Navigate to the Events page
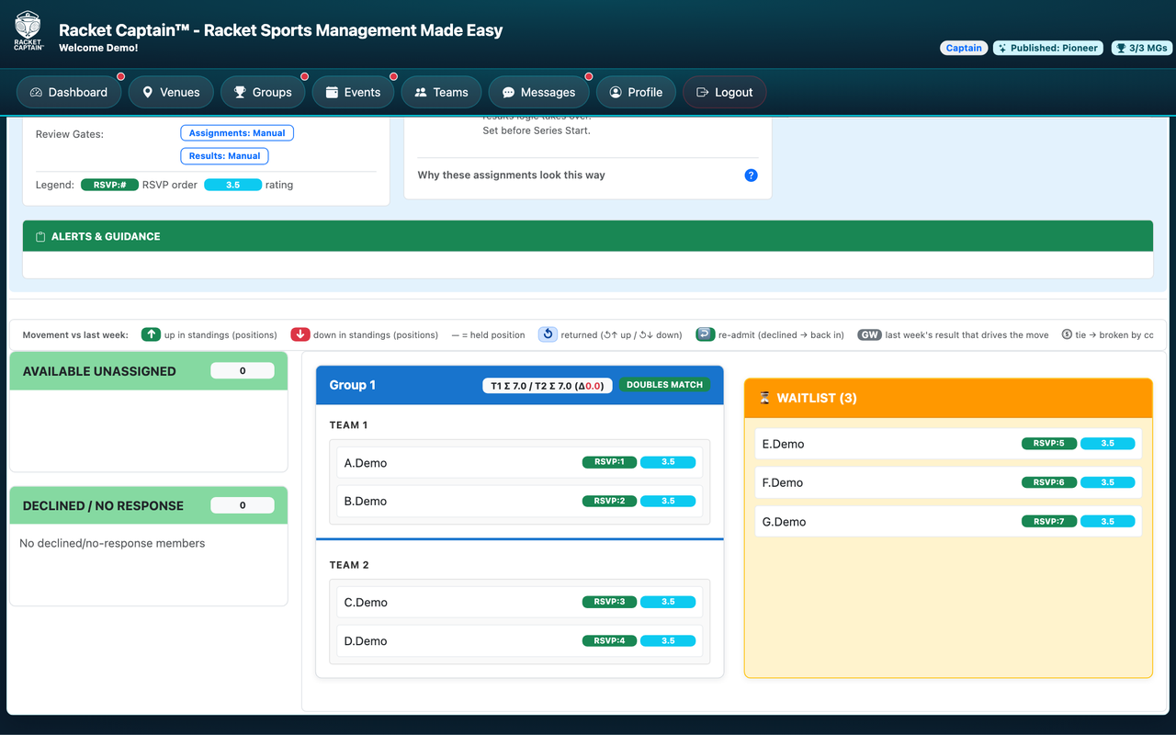This screenshot has height=735, width=1176. 353,92
